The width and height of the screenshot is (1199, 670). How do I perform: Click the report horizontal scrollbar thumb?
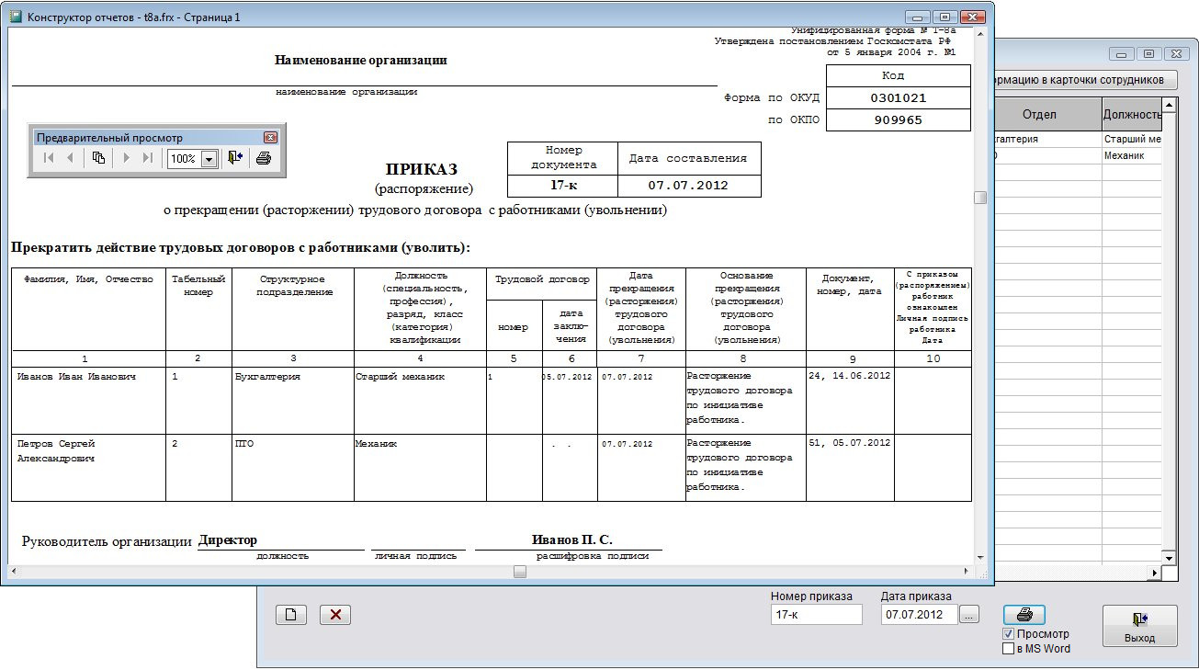[x=520, y=572]
